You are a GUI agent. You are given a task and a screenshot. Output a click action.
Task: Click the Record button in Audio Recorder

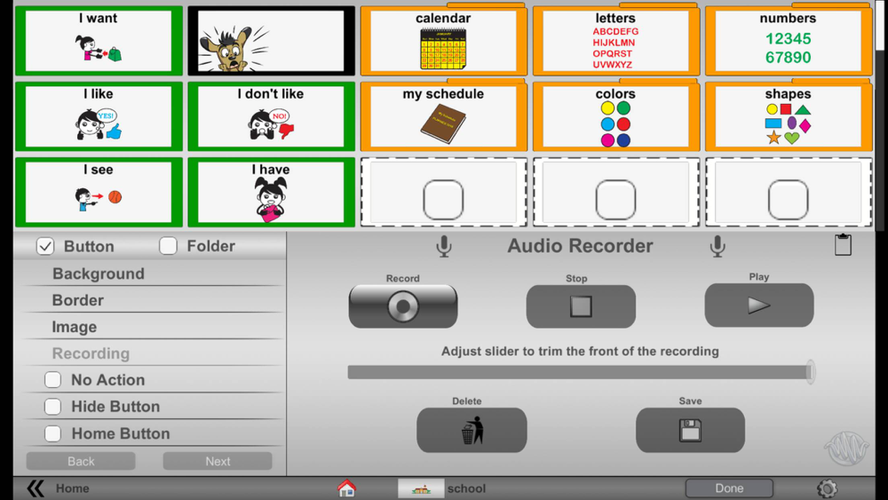[x=402, y=306]
